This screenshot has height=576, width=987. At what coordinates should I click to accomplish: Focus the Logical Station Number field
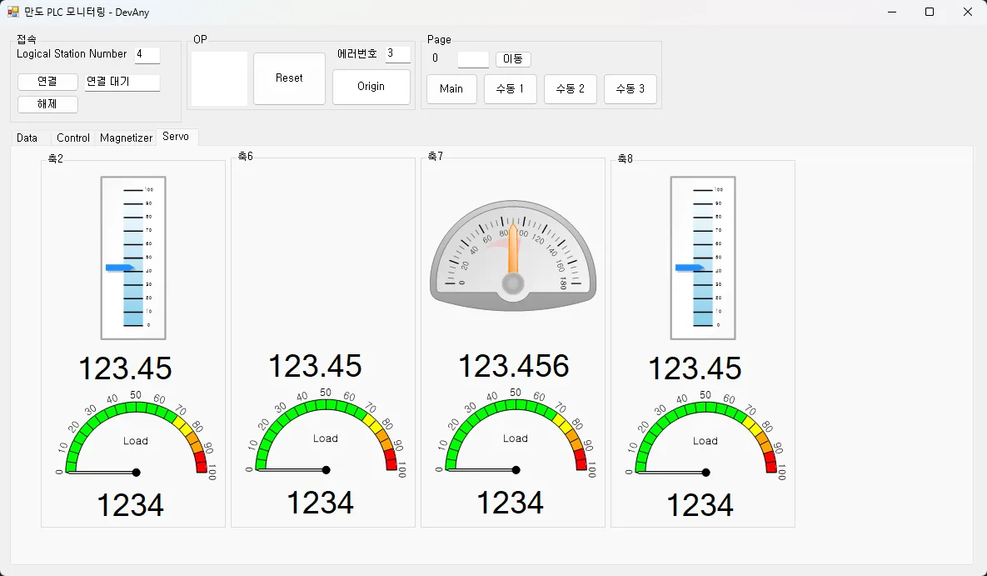(x=147, y=55)
